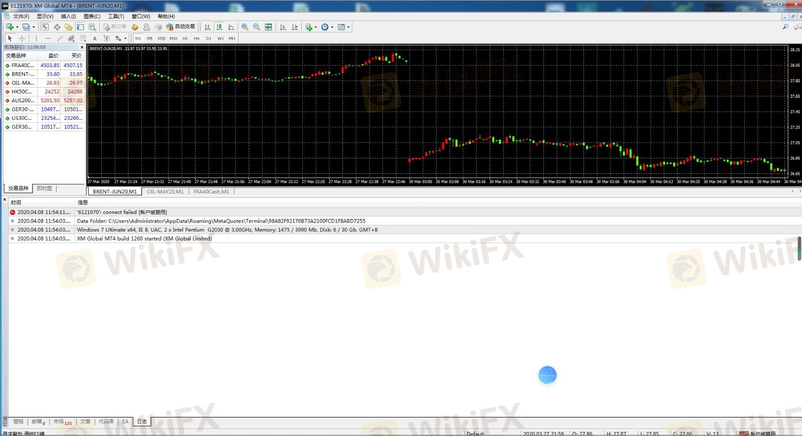Select HK50C symbol row in Market Watch
802x436 pixels.
[x=44, y=92]
